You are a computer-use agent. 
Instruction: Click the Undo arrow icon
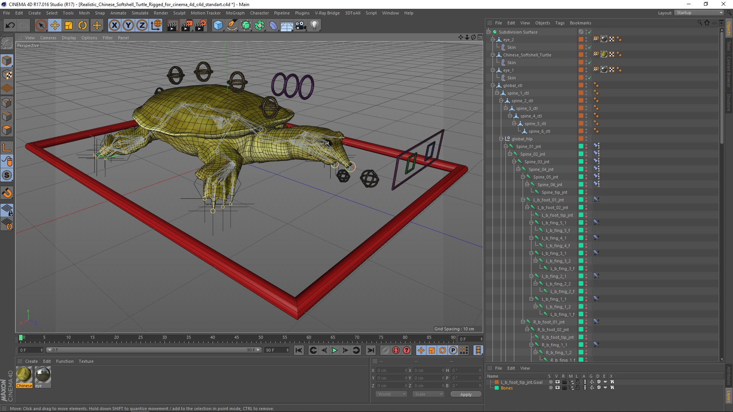tap(10, 26)
